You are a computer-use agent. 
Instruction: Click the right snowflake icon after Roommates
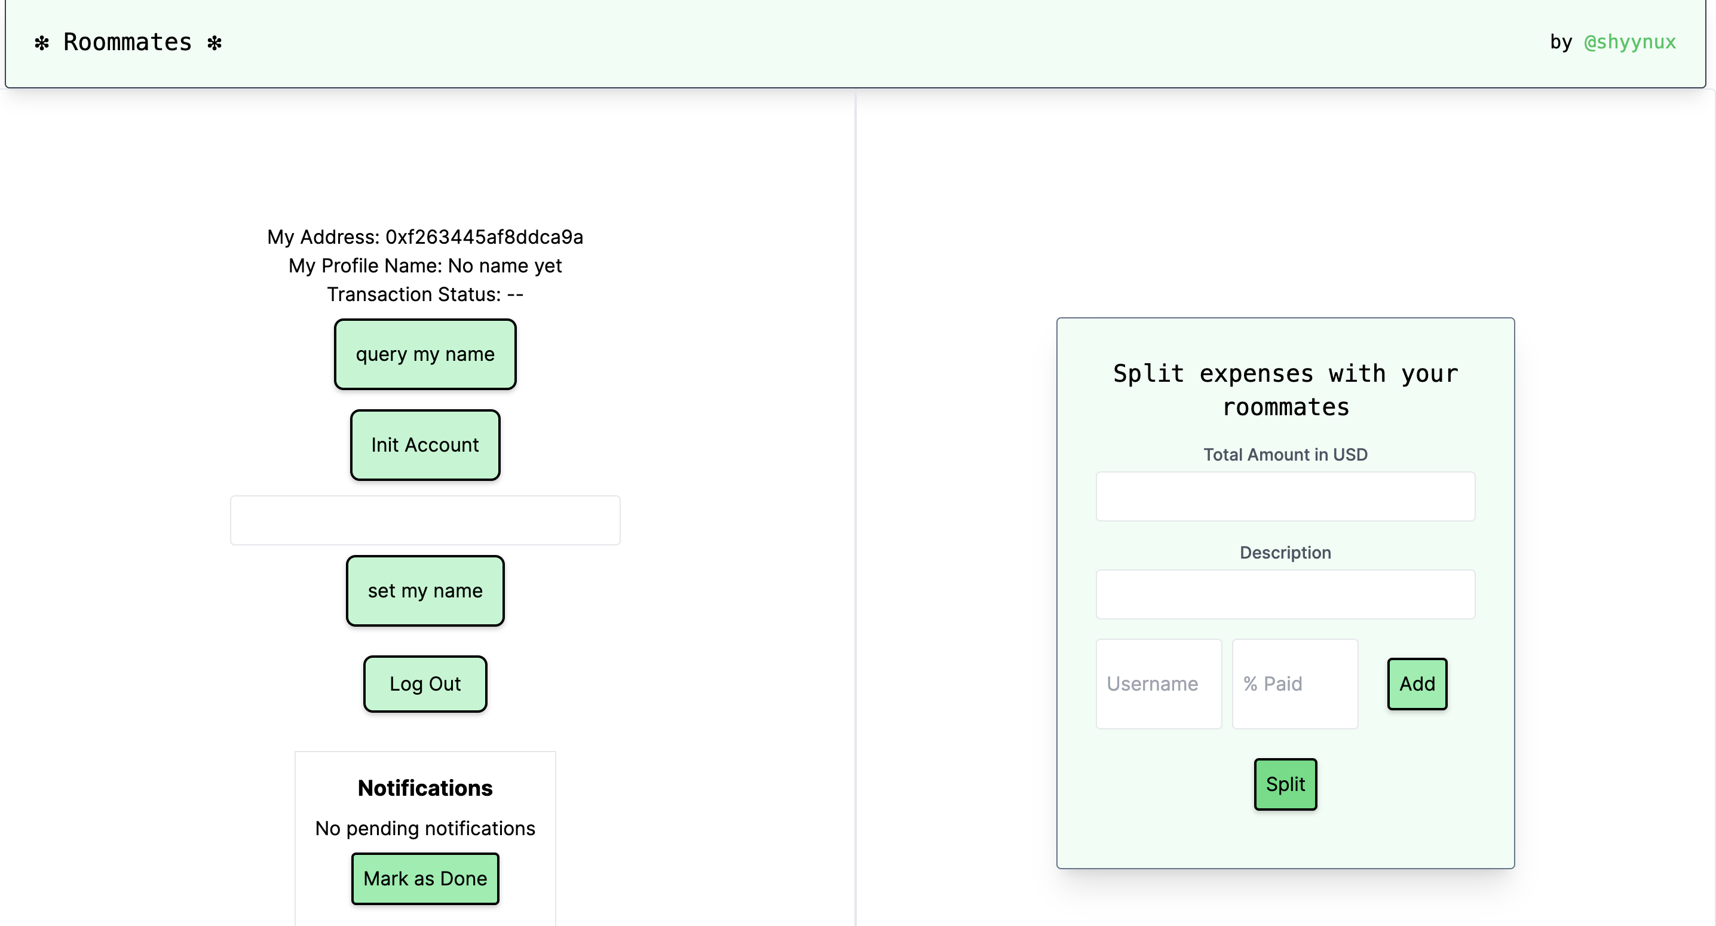click(x=214, y=43)
